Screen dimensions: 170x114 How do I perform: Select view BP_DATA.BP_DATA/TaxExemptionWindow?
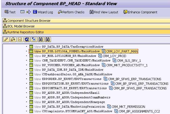click(73, 47)
